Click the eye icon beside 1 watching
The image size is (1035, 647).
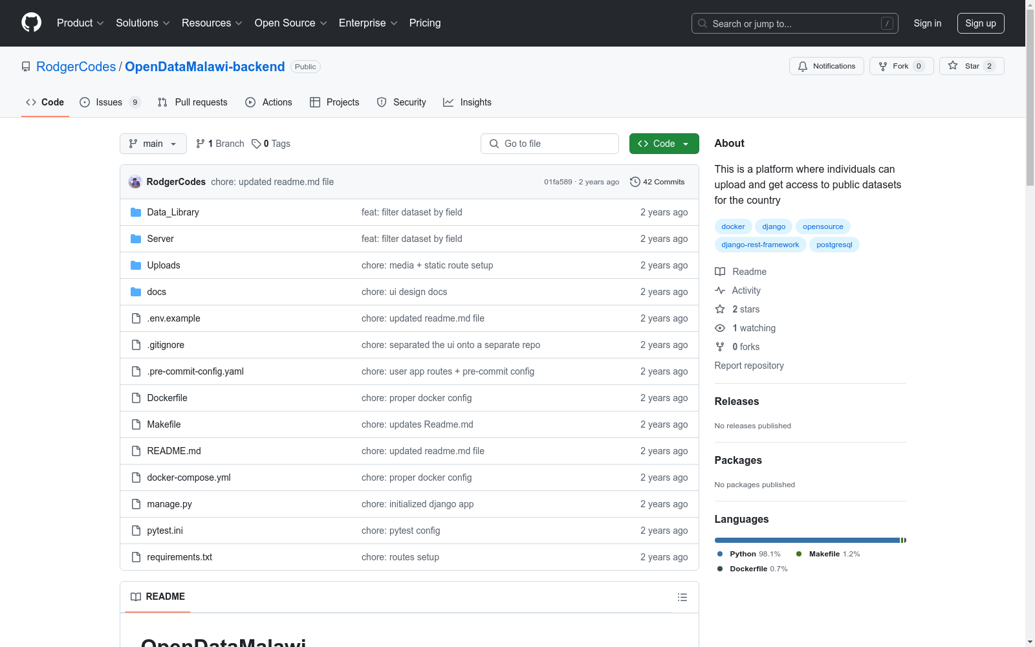720,328
